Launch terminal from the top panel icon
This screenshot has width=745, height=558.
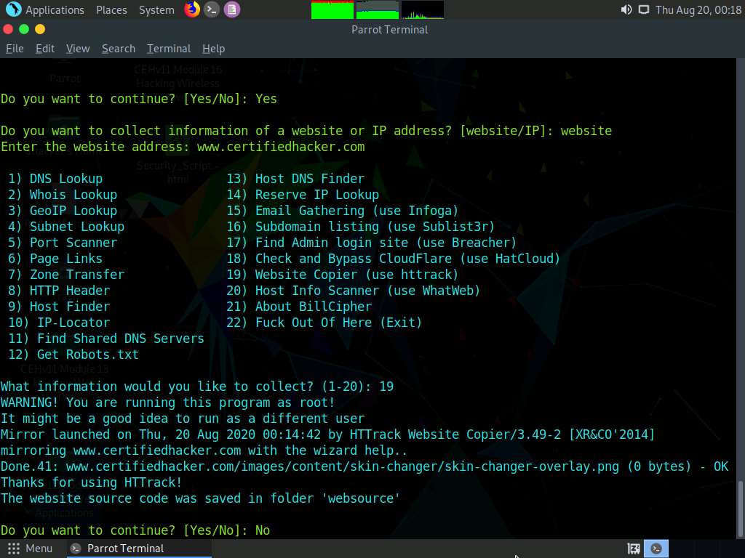click(212, 9)
